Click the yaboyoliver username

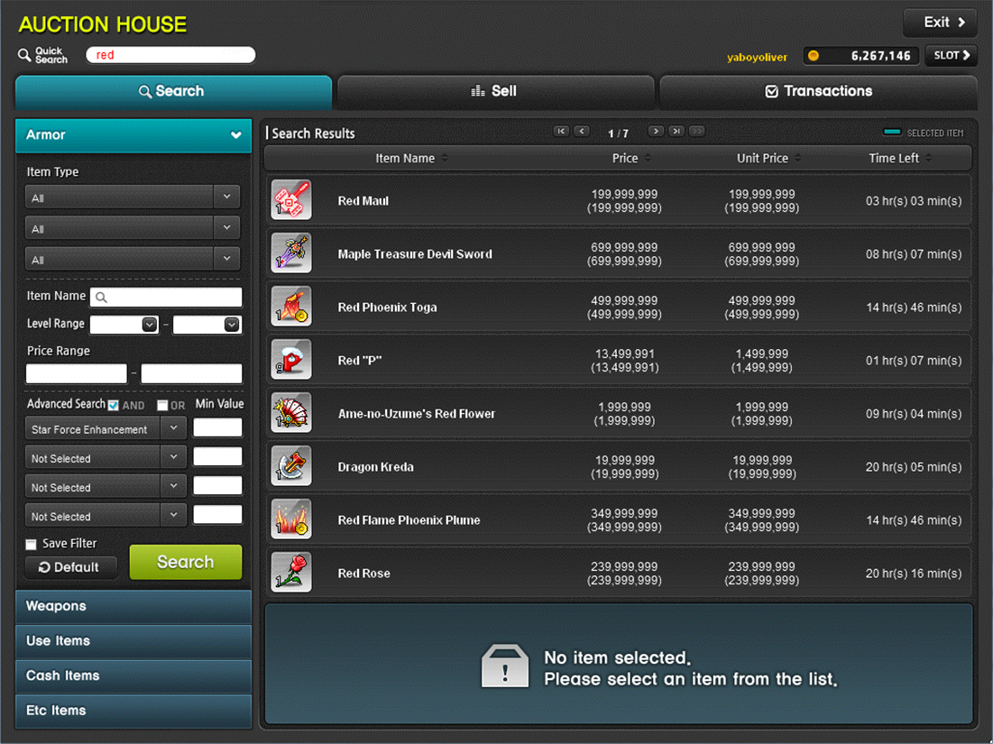coord(757,57)
